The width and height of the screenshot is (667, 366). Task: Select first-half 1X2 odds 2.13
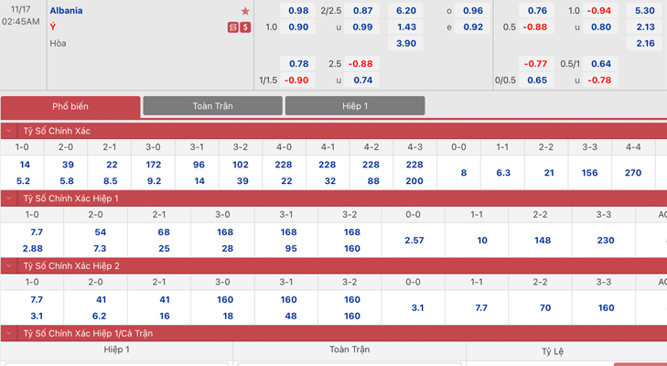point(645,27)
